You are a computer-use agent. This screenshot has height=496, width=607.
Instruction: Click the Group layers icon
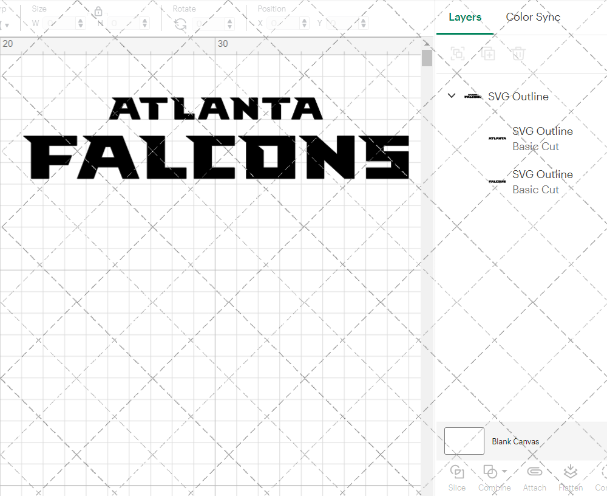457,53
